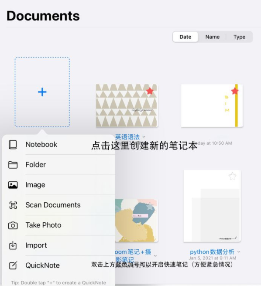
Task: Open the 英语语法 triangle-pattern notebook cover
Action: point(127,106)
